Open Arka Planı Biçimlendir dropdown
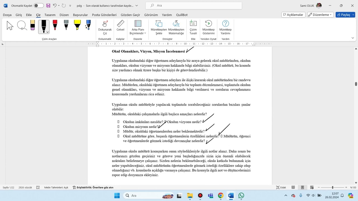This screenshot has width=358, height=201. pos(138,28)
